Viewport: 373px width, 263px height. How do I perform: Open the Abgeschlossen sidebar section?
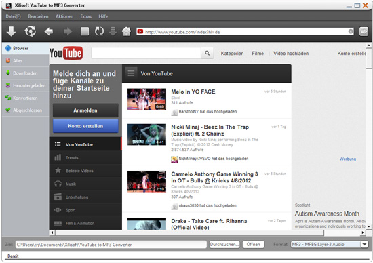tap(26, 110)
